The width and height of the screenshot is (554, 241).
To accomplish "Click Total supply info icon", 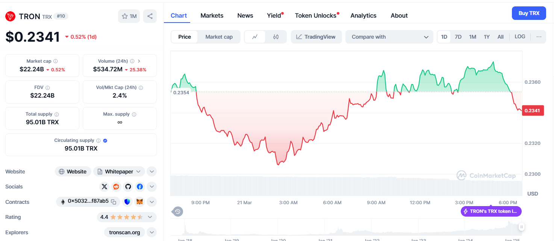I will point(56,114).
